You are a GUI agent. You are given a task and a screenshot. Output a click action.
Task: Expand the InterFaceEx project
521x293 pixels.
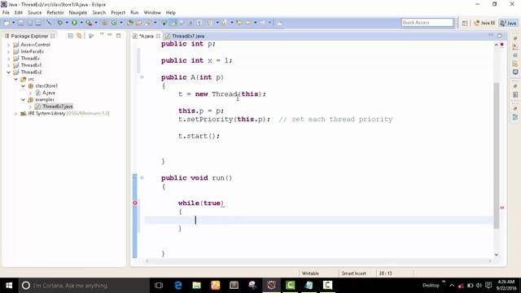[9, 51]
